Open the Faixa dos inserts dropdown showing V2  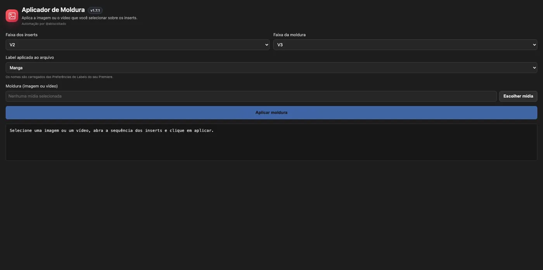pos(137,45)
